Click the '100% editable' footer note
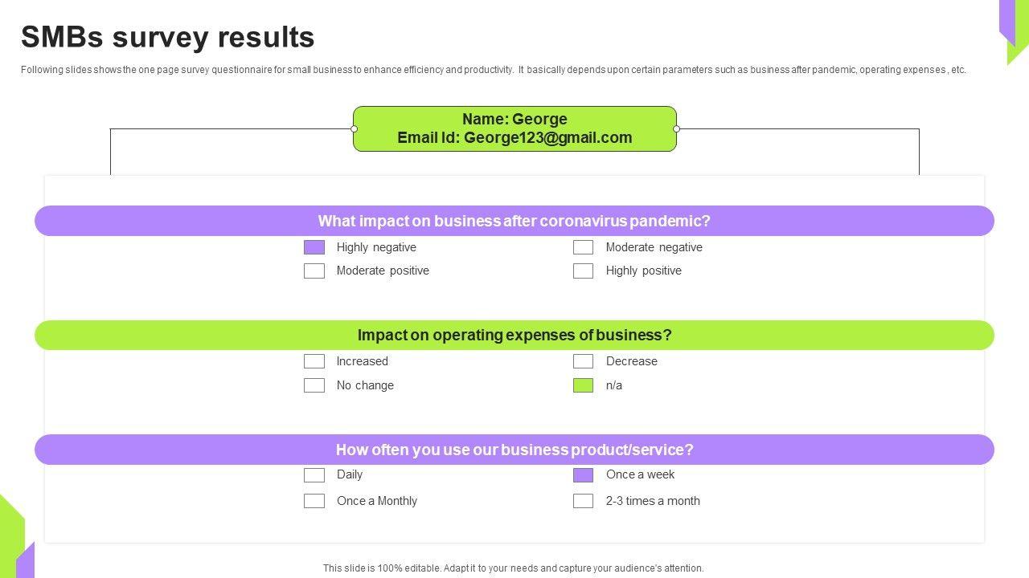Screen dimensions: 1029x578 point(513,568)
